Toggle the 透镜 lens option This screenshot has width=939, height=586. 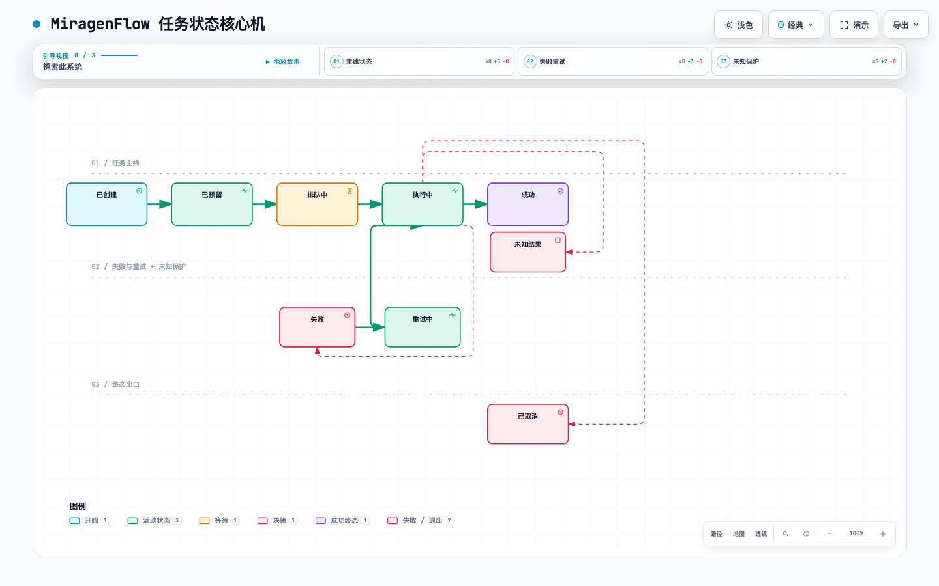761,534
